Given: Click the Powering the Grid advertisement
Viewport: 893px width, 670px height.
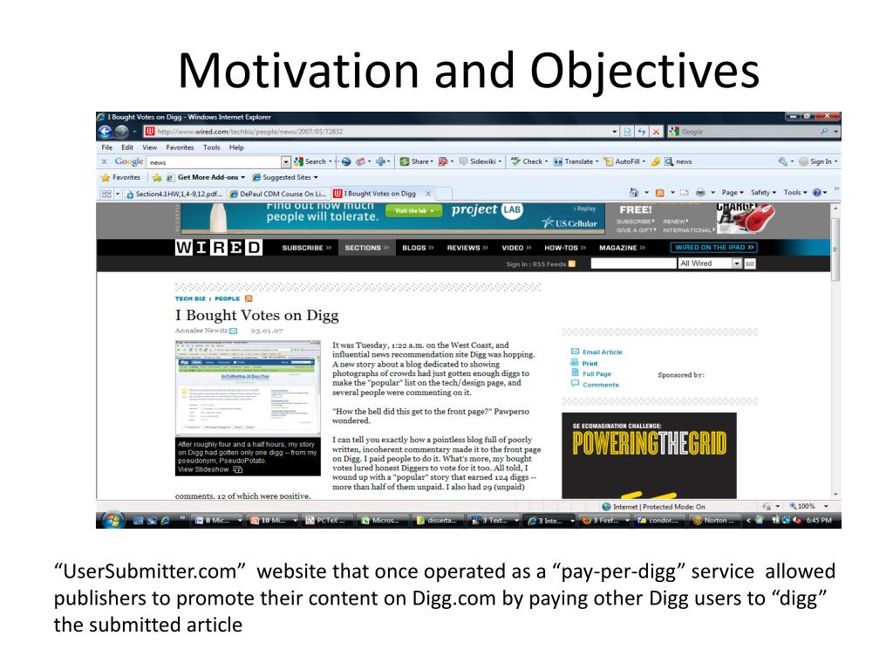Looking at the screenshot, I should pyautogui.click(x=649, y=455).
